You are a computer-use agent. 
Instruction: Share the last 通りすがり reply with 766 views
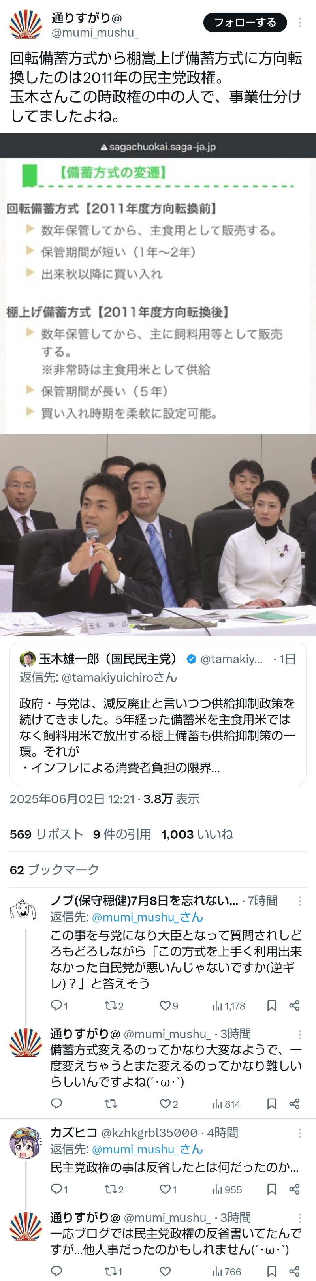(x=294, y=1271)
